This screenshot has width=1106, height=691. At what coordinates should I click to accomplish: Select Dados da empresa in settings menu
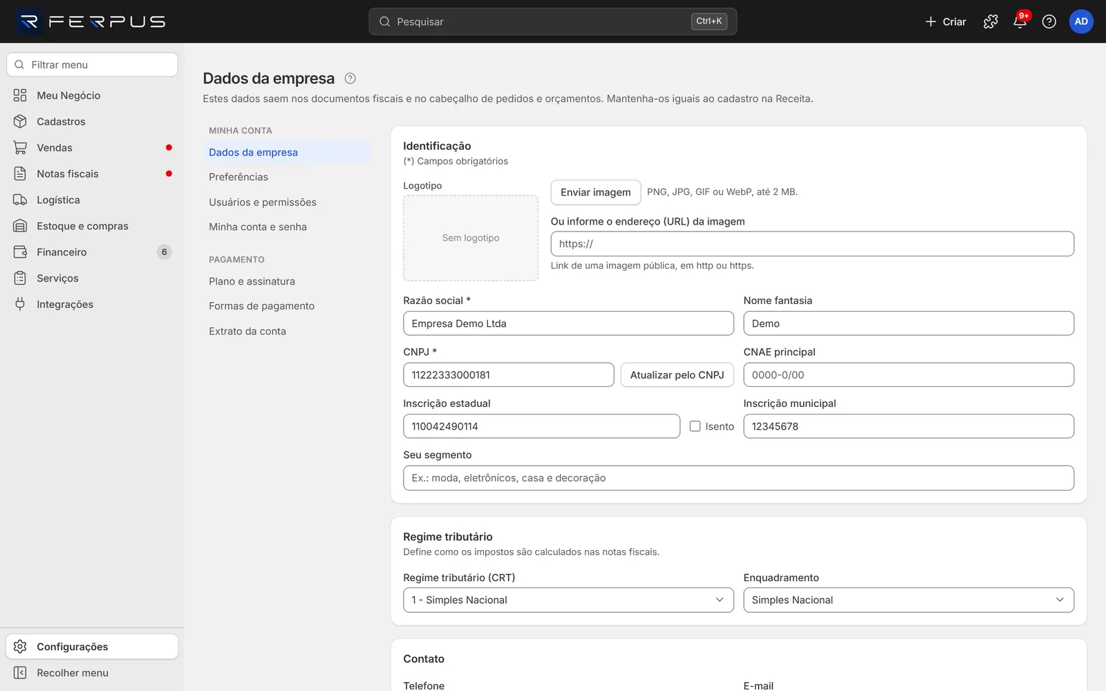pyautogui.click(x=287, y=152)
